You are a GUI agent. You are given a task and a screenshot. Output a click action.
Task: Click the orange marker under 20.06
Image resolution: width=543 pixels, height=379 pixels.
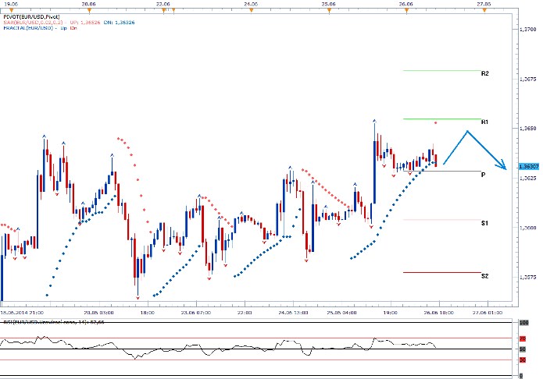click(x=89, y=10)
